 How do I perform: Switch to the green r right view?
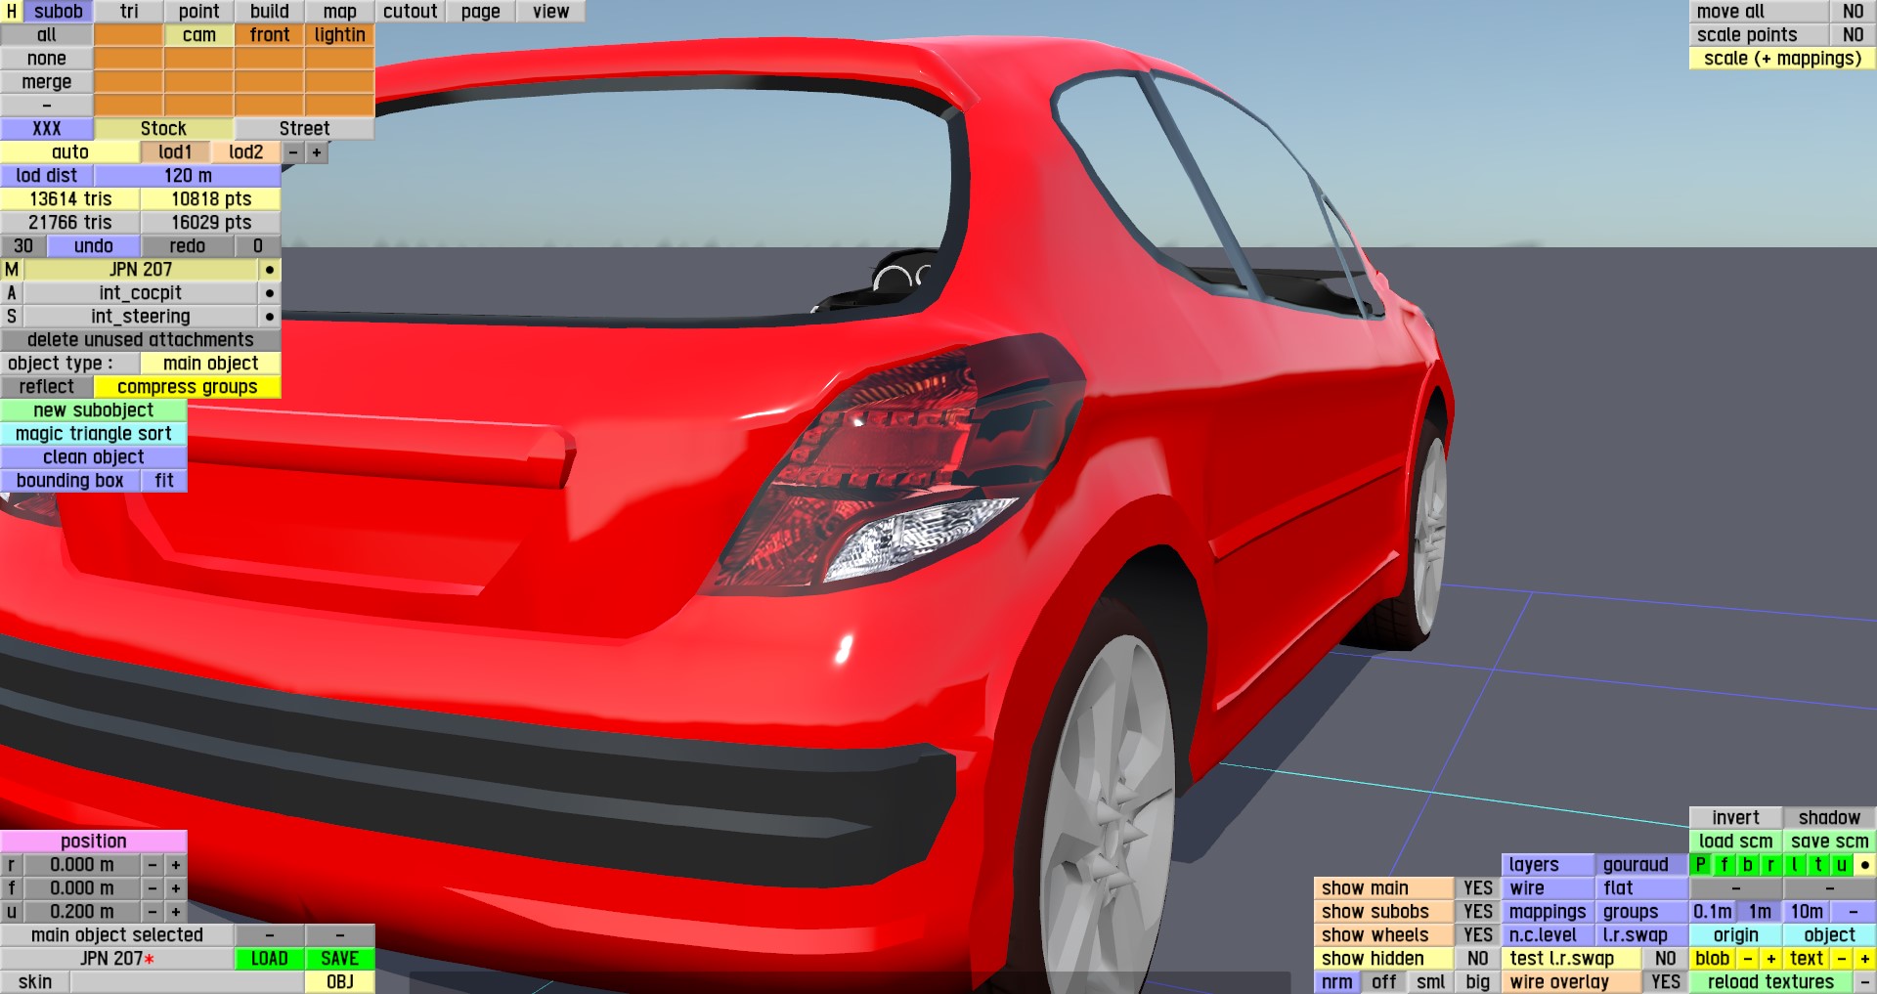tap(1770, 865)
